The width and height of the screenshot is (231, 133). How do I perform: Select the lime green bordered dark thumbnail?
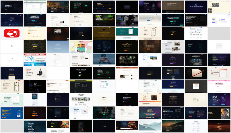81,87
